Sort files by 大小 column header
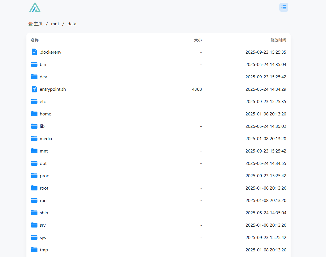 click(198, 40)
